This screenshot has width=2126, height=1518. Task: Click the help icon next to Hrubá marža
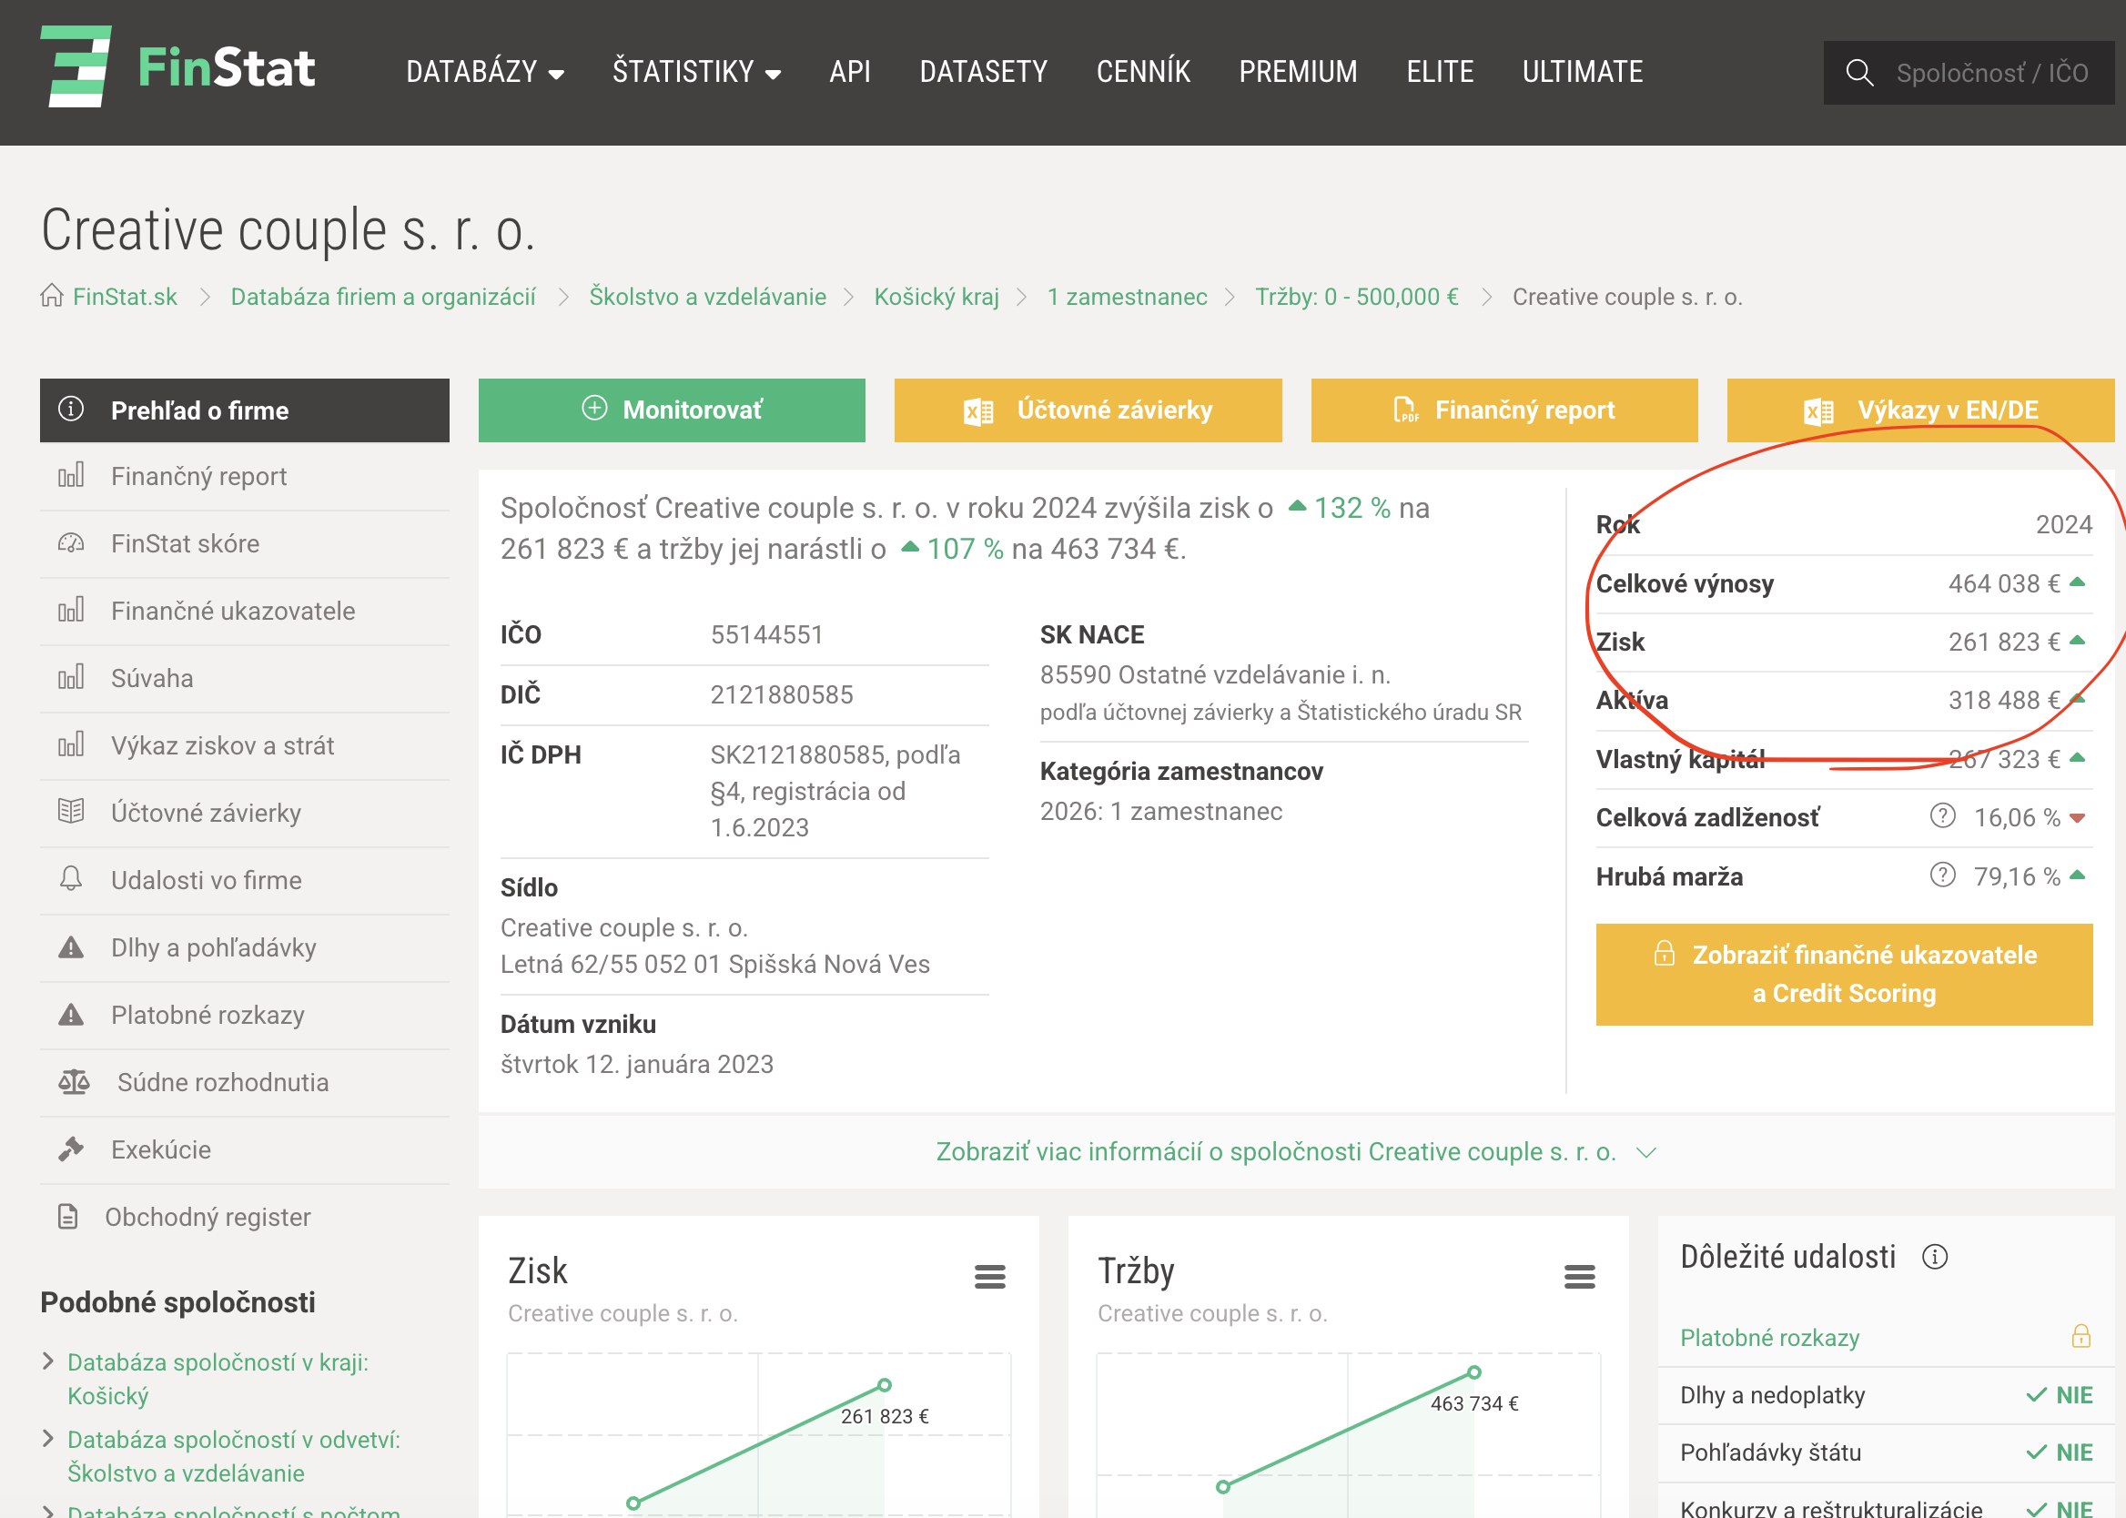pyautogui.click(x=1942, y=875)
